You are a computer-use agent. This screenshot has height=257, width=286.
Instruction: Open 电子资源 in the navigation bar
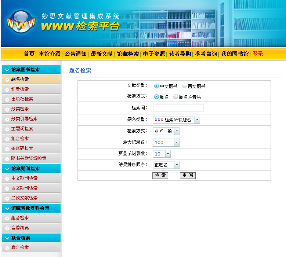tap(154, 54)
